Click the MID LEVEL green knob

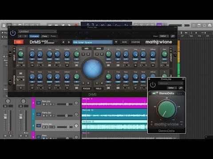[76, 54]
